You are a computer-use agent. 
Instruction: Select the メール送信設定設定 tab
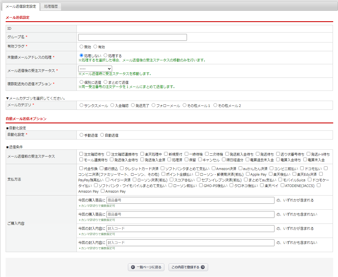click(21, 7)
